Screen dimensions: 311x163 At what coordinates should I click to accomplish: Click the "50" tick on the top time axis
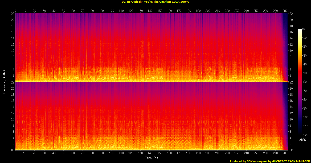[x=63, y=11]
